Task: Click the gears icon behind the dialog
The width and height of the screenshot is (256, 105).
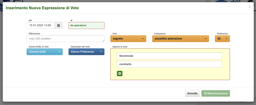Action: (x=237, y=1)
